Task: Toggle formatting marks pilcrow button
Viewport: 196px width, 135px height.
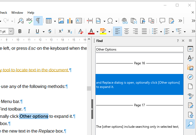Action: 38,21
